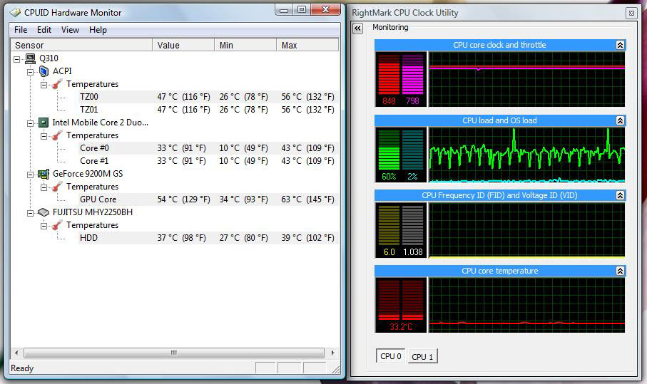The height and width of the screenshot is (384, 647).
Task: Select the TZ01 sensor row
Action: 209,110
